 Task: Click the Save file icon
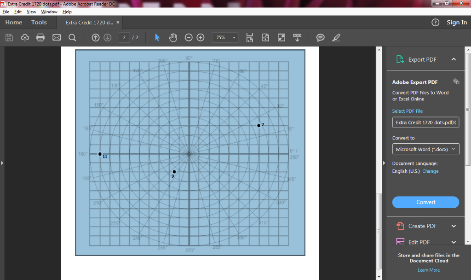point(9,38)
